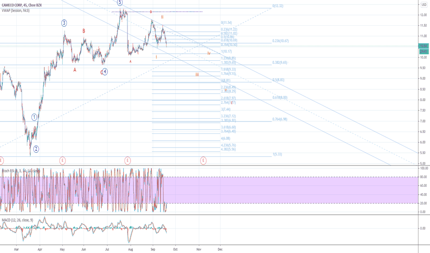Click the Sep label on the time axis
This screenshot has height=253, width=430.
point(153,249)
